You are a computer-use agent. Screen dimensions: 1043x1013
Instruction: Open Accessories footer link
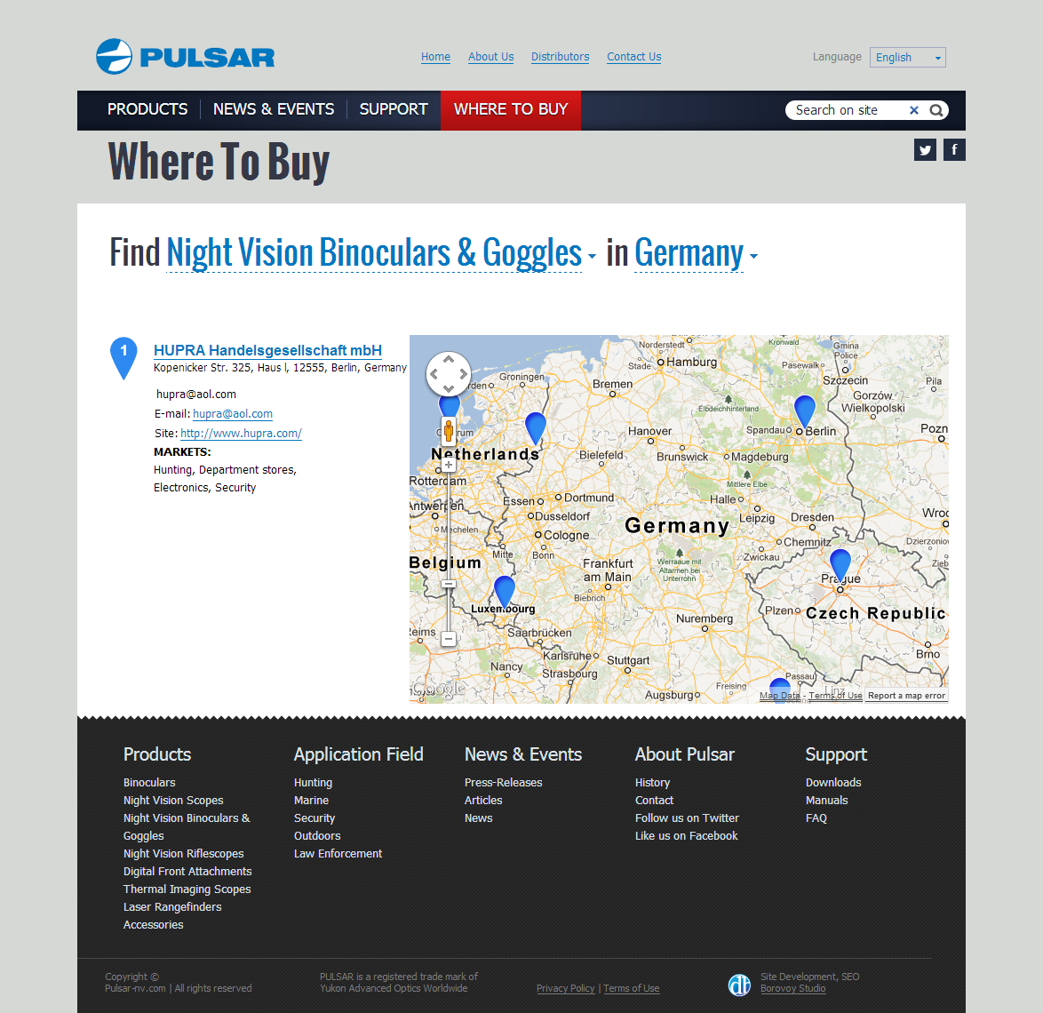pos(153,924)
